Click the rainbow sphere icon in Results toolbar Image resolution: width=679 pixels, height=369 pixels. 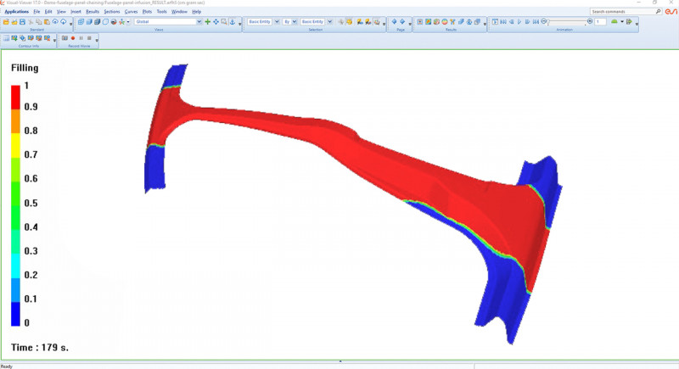click(444, 21)
